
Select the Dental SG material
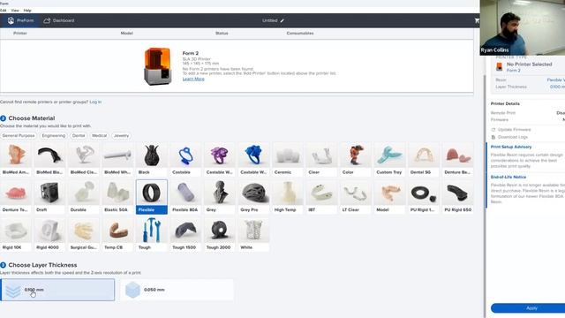coord(424,159)
